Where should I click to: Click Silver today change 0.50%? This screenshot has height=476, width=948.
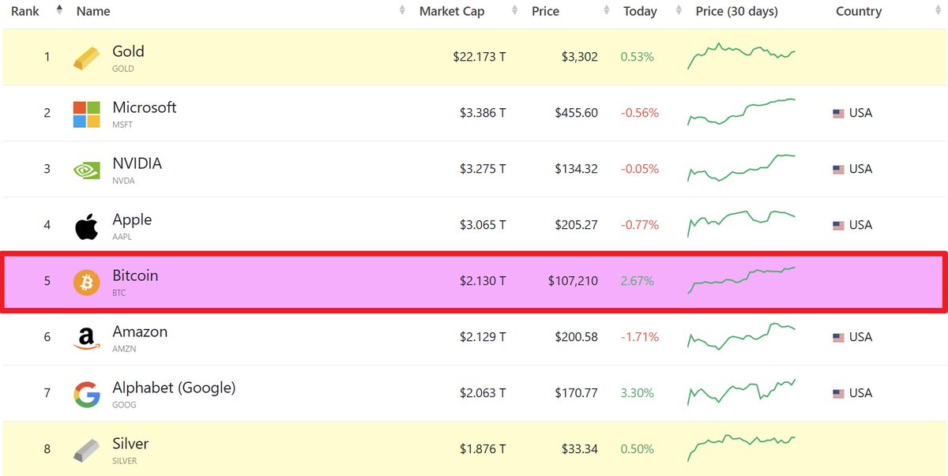[x=638, y=449]
